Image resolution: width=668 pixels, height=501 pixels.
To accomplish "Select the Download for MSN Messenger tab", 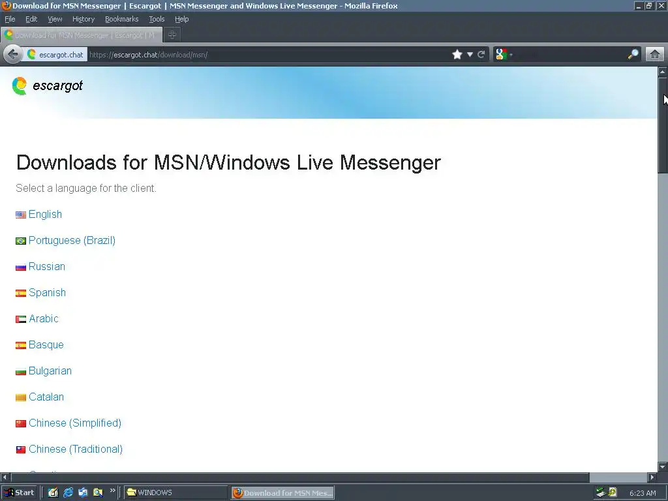I will pyautogui.click(x=82, y=35).
